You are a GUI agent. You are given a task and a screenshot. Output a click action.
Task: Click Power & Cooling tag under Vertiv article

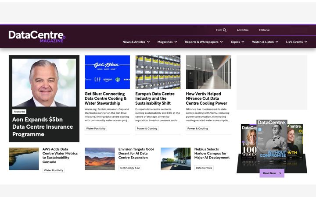click(197, 128)
